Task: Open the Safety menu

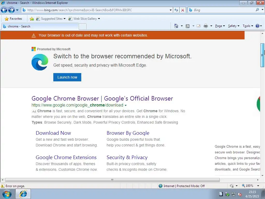Action: click(x=234, y=26)
